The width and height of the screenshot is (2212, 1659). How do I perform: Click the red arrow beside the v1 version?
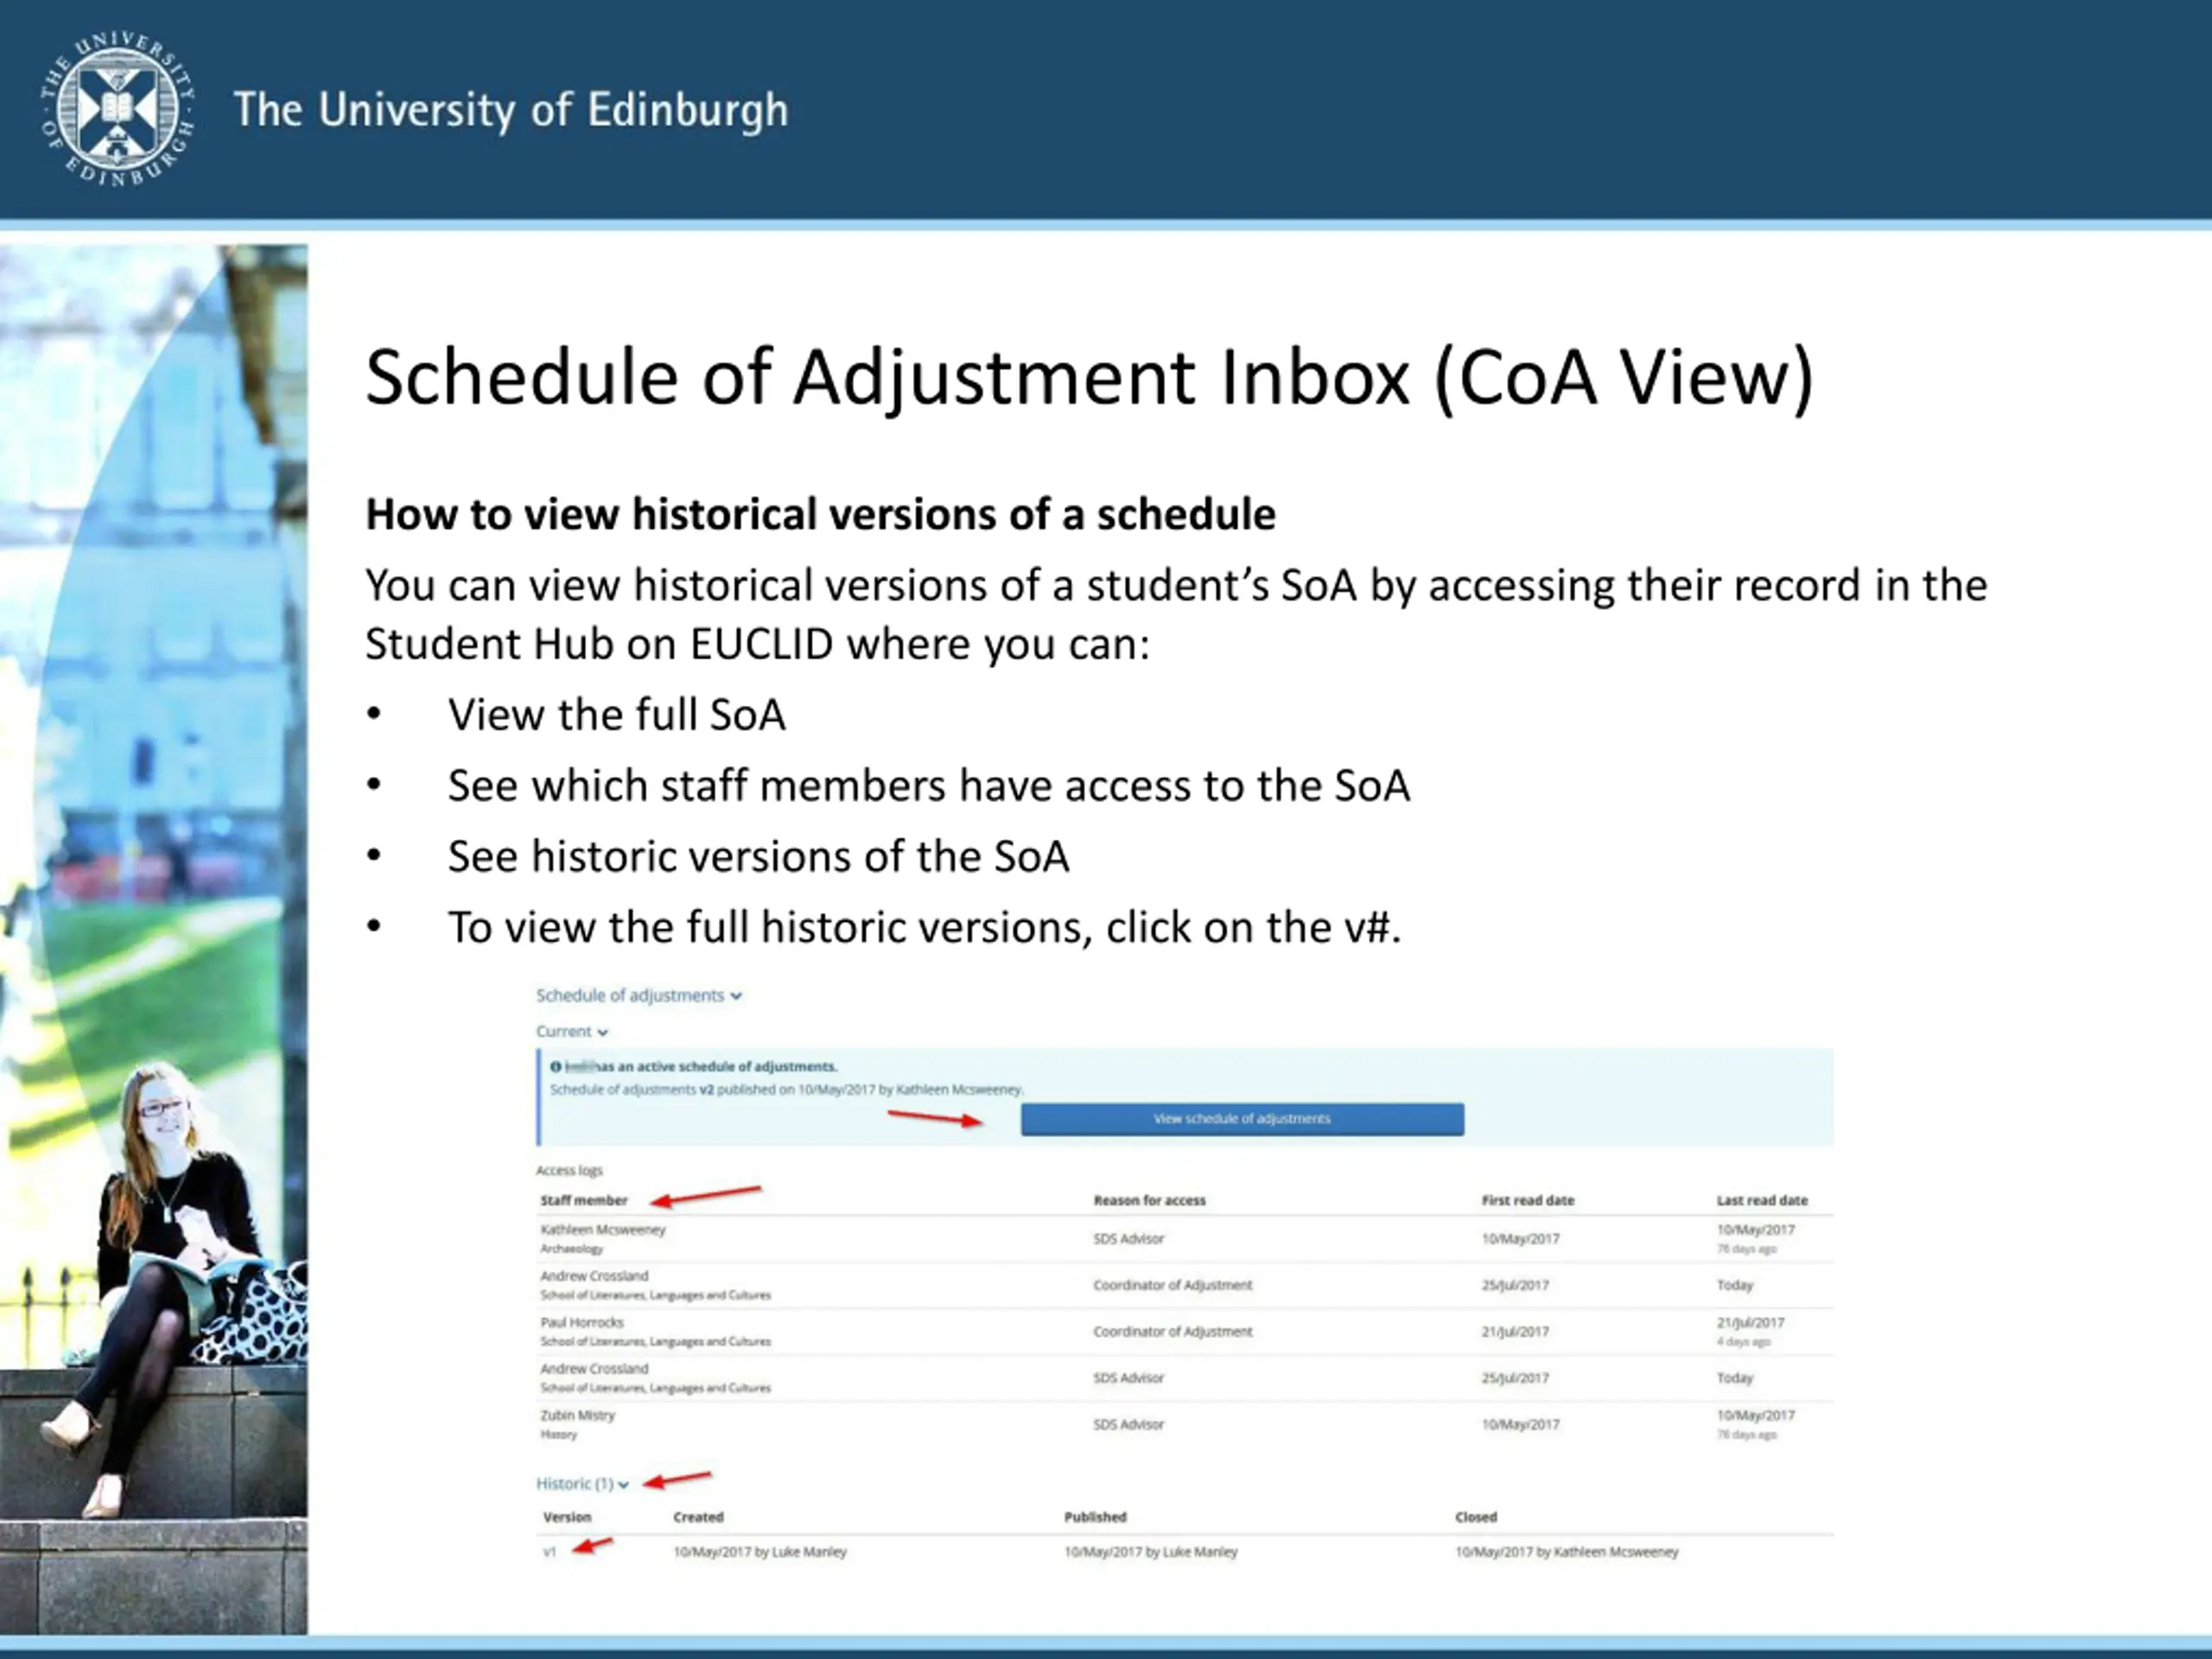point(592,1546)
